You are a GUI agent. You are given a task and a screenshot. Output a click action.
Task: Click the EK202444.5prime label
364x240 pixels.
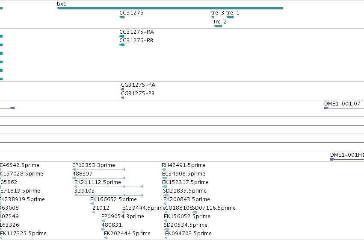coord(127,234)
